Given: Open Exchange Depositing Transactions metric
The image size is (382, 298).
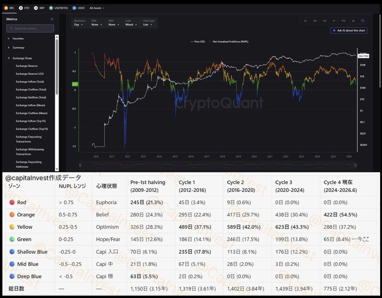Looking at the screenshot, I should pos(29,139).
